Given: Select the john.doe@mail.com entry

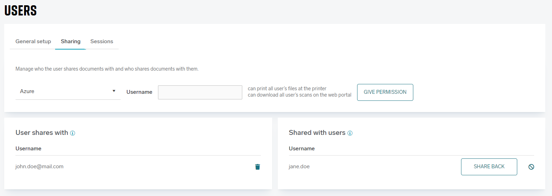Looking at the screenshot, I should tap(39, 166).
